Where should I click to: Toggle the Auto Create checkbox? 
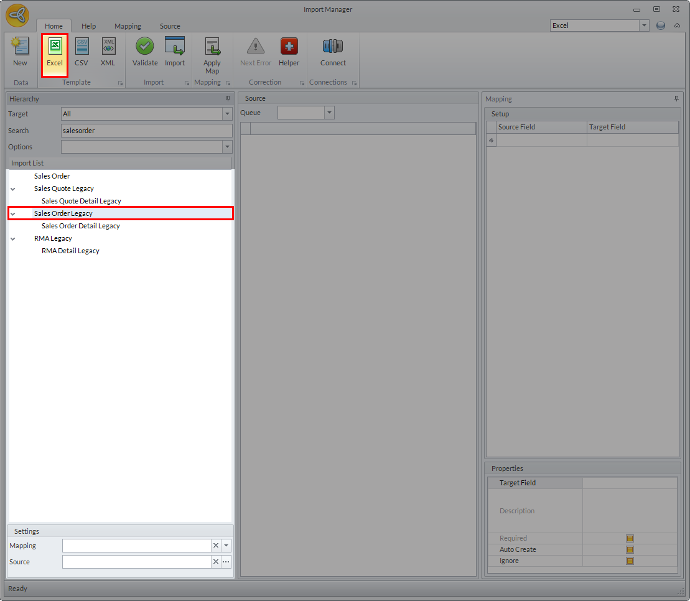pyautogui.click(x=630, y=550)
